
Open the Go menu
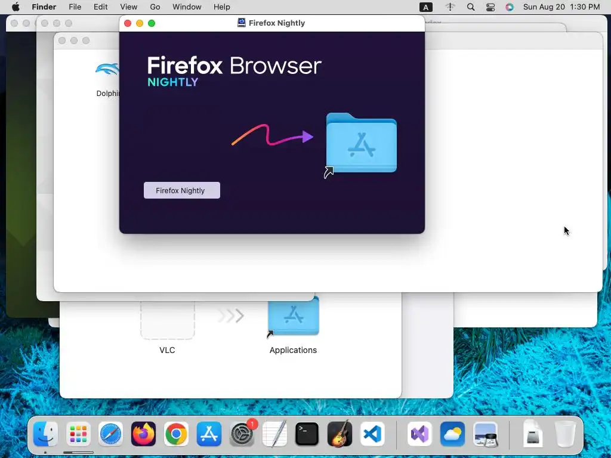pyautogui.click(x=155, y=7)
